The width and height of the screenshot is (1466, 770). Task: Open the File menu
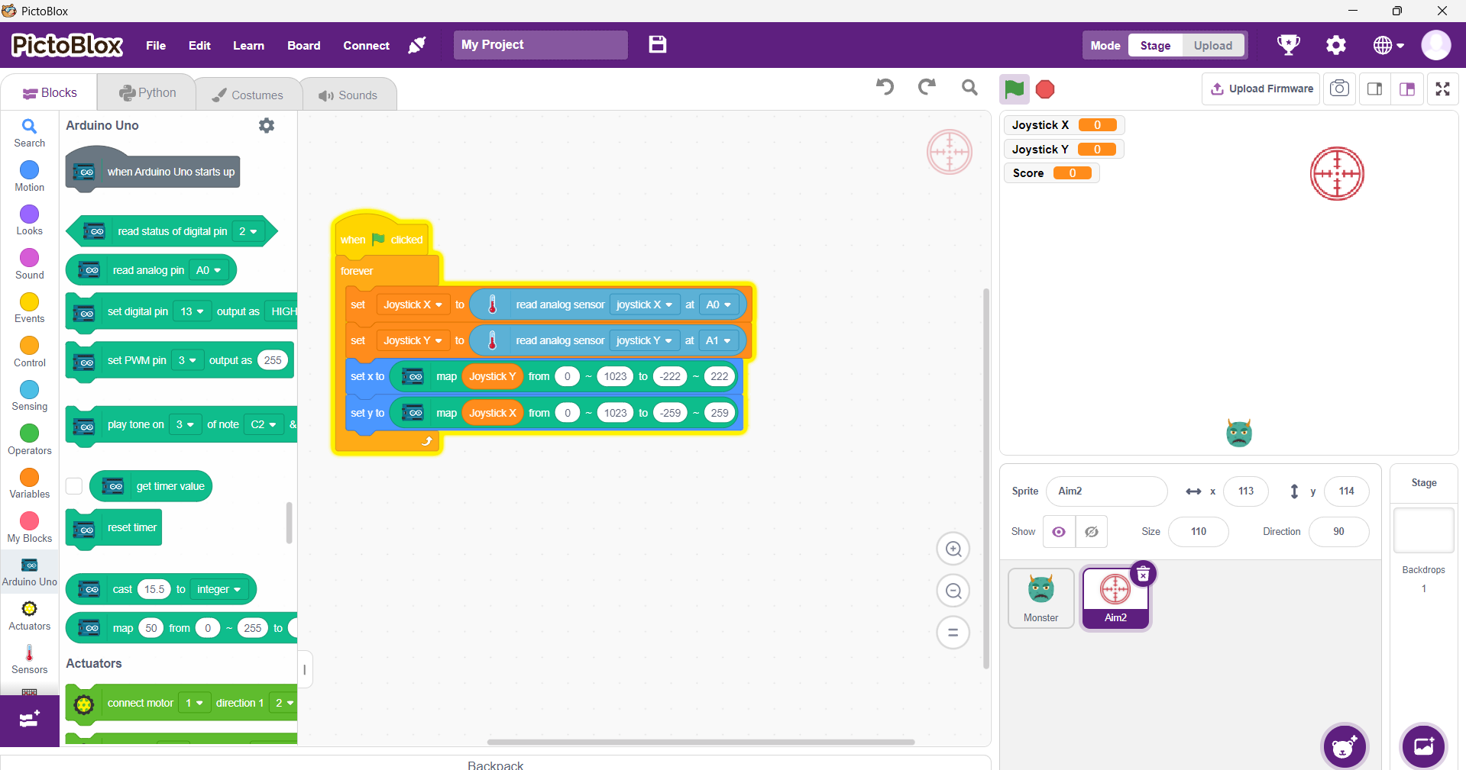tap(156, 46)
